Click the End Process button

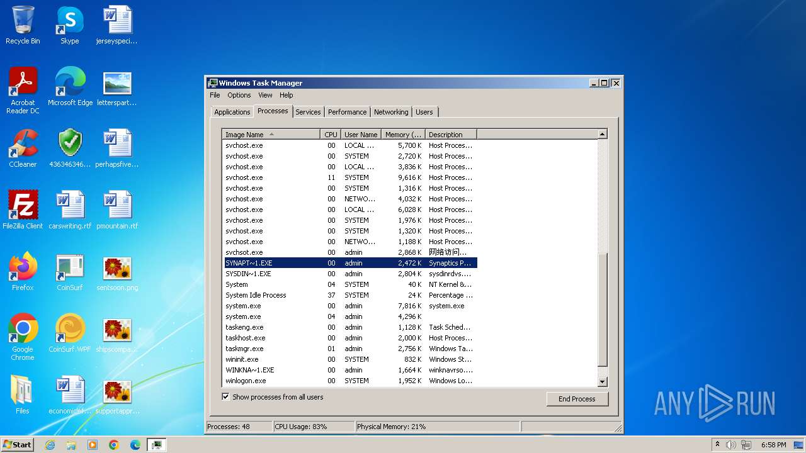pos(577,399)
